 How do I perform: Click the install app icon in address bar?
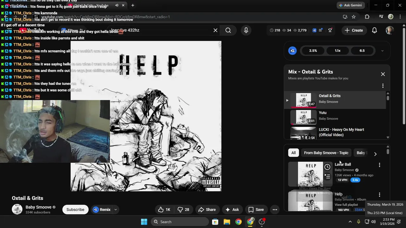(345, 17)
